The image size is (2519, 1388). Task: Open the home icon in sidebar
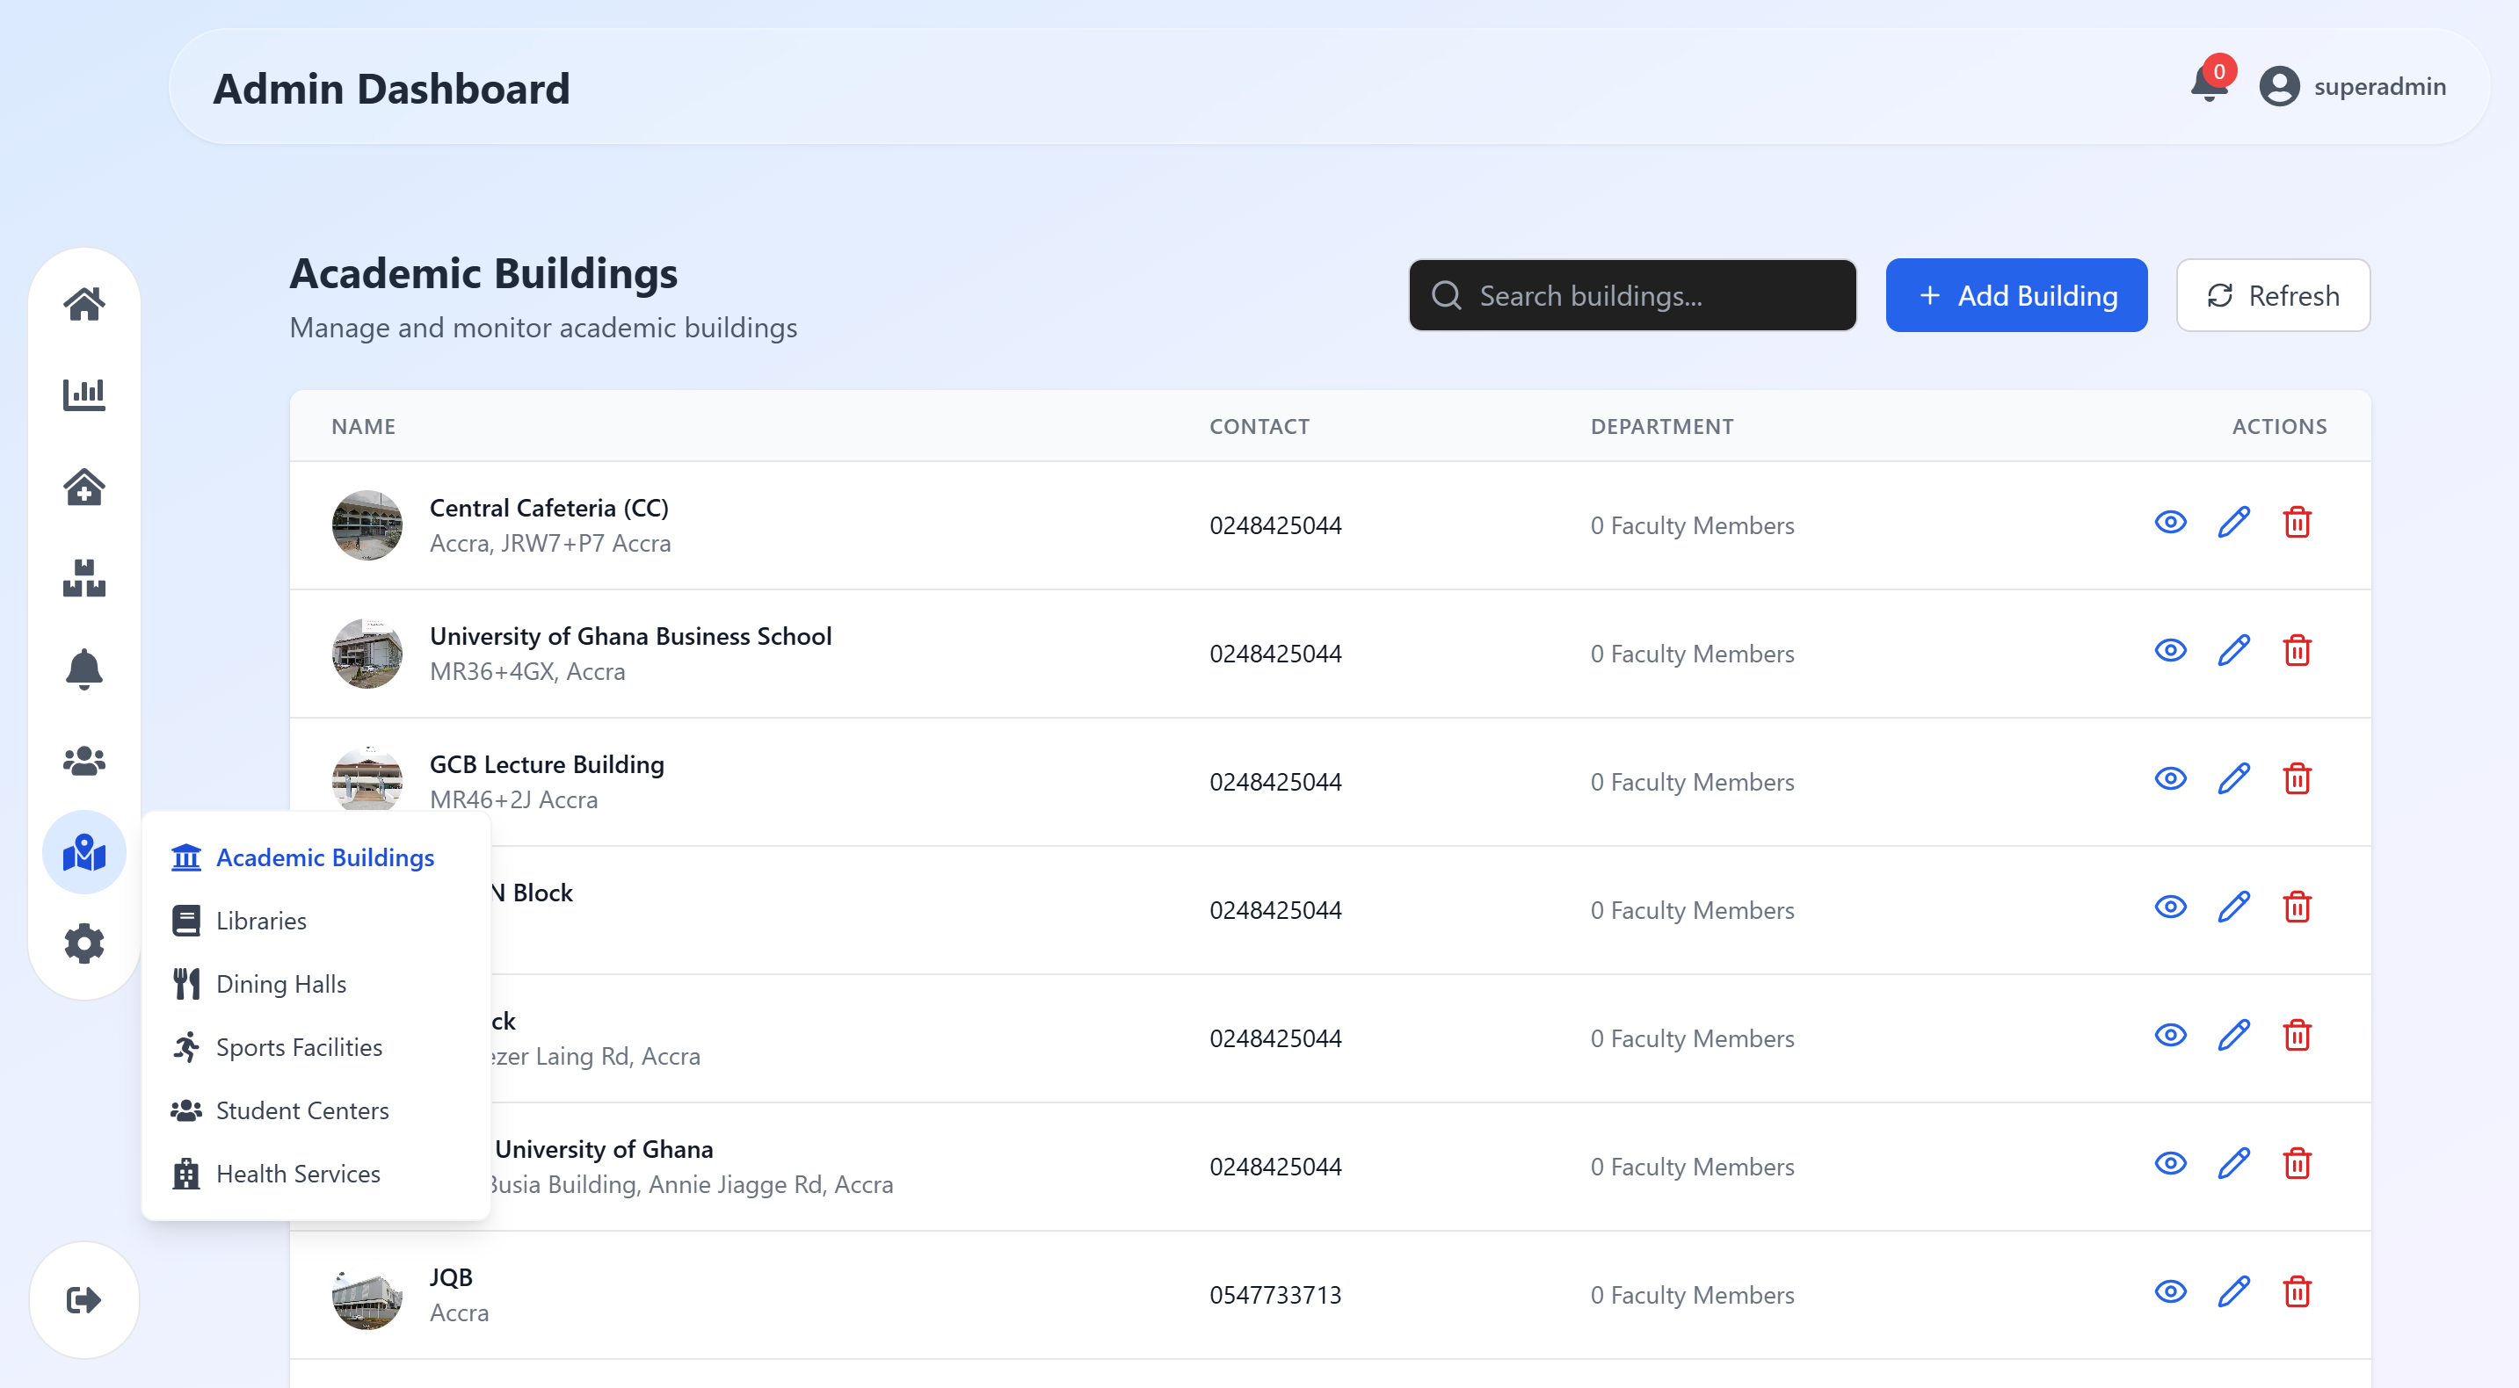click(x=84, y=304)
